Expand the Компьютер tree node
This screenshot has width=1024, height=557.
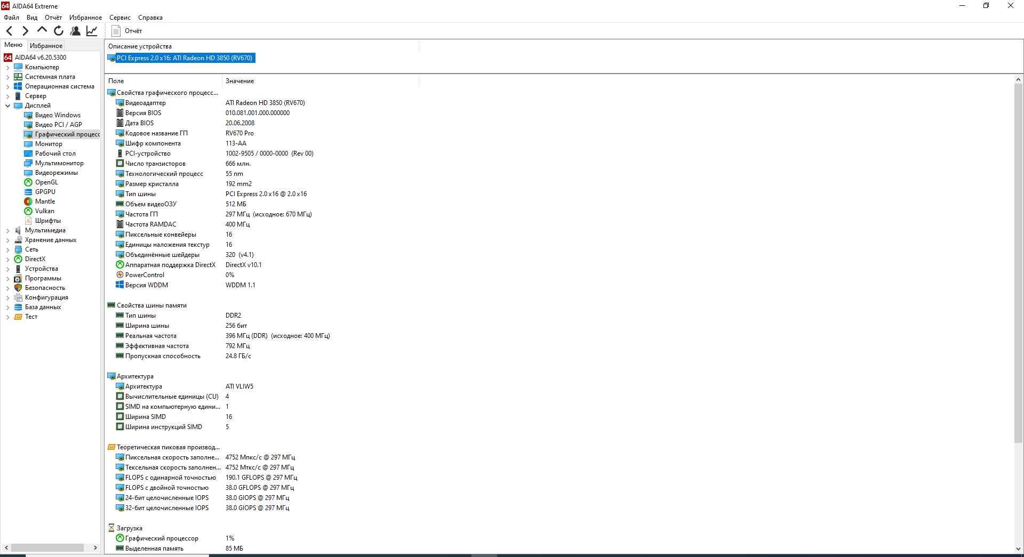pos(7,67)
